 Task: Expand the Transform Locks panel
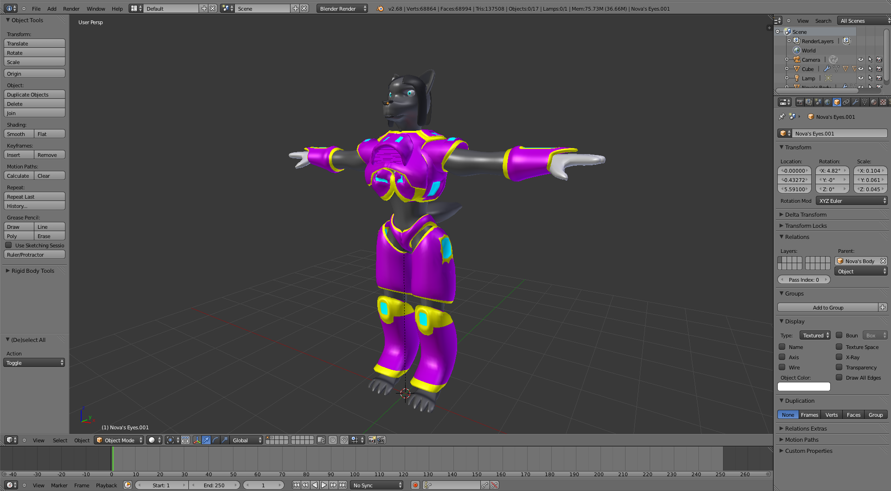806,226
